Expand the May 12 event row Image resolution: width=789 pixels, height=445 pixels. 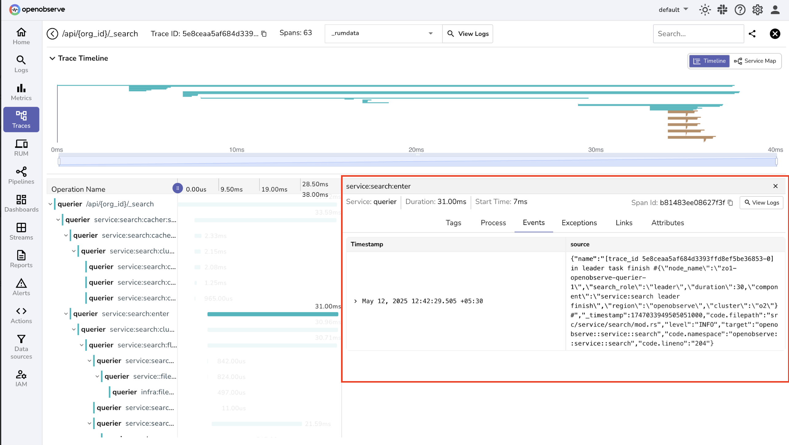pos(355,301)
